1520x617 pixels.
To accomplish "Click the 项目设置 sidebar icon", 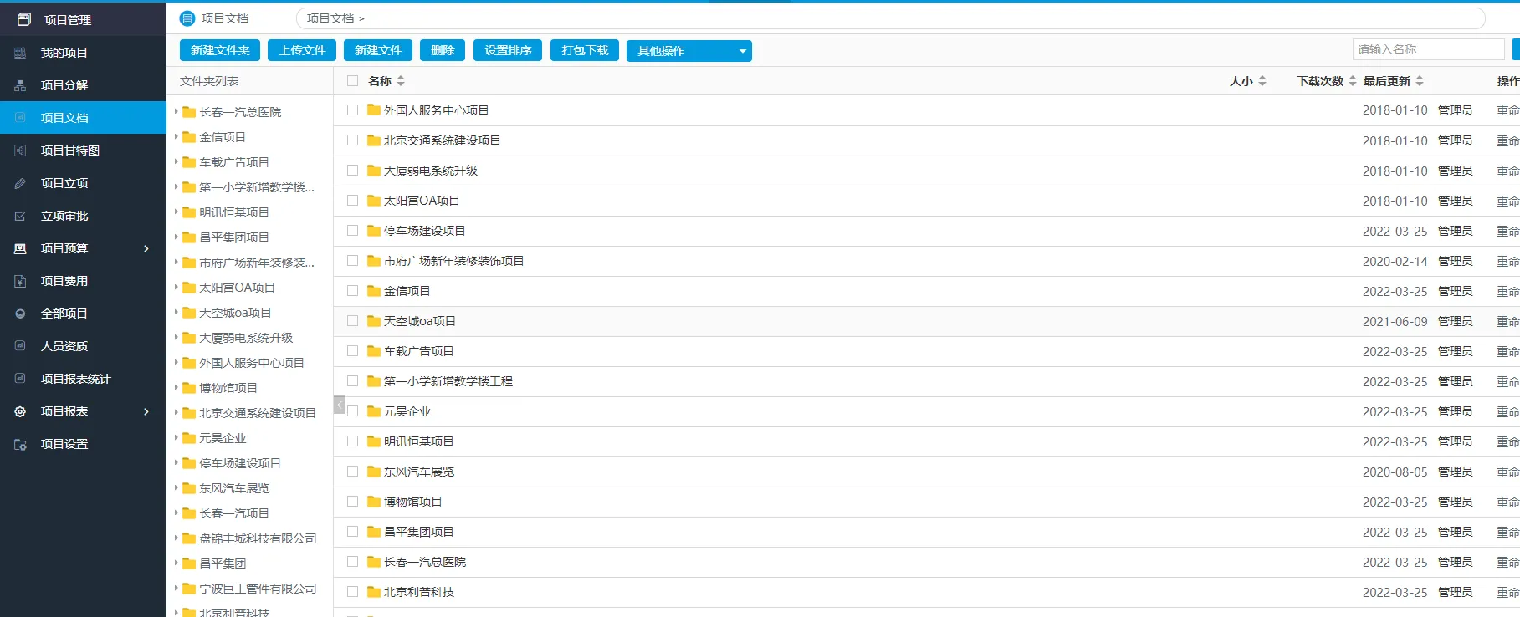I will [x=20, y=444].
